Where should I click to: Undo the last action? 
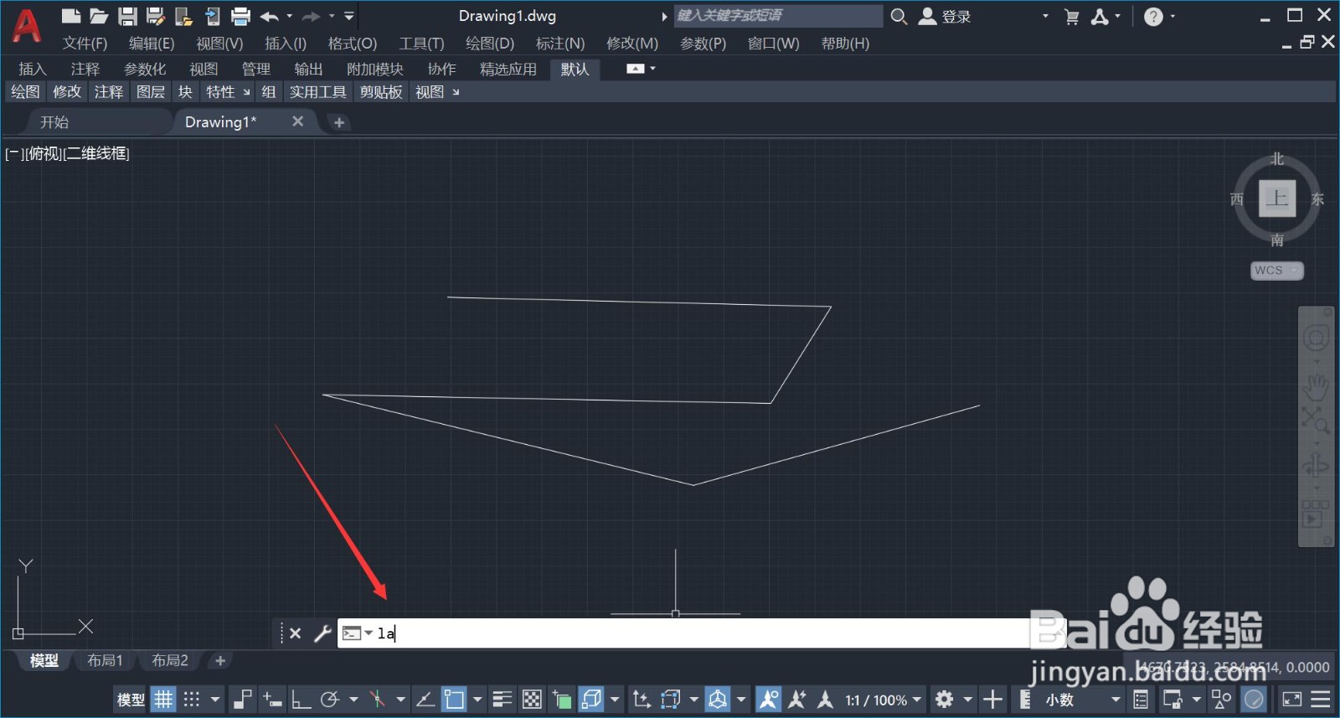[269, 16]
